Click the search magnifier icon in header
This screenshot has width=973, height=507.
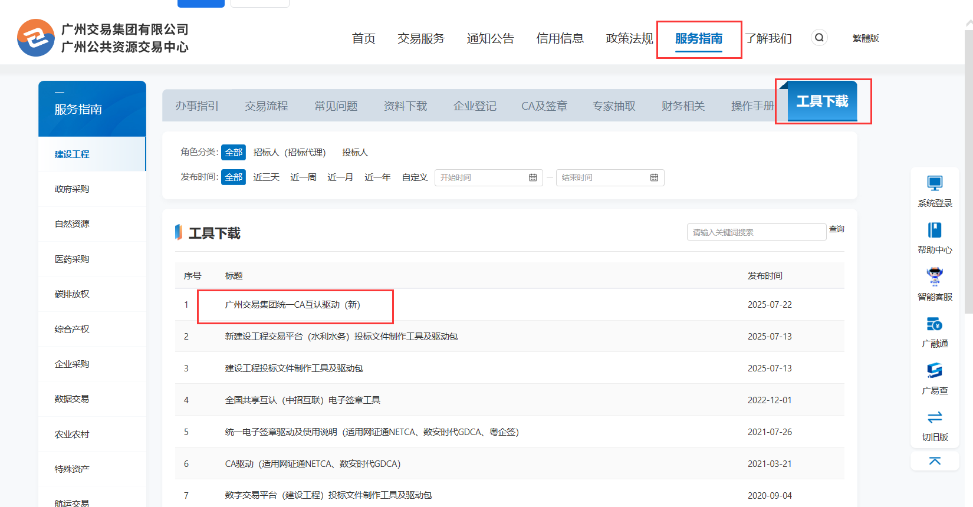click(x=819, y=38)
